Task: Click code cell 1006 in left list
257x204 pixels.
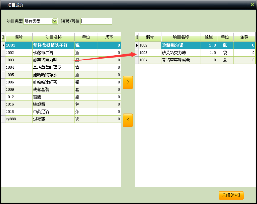Action: 19,82
